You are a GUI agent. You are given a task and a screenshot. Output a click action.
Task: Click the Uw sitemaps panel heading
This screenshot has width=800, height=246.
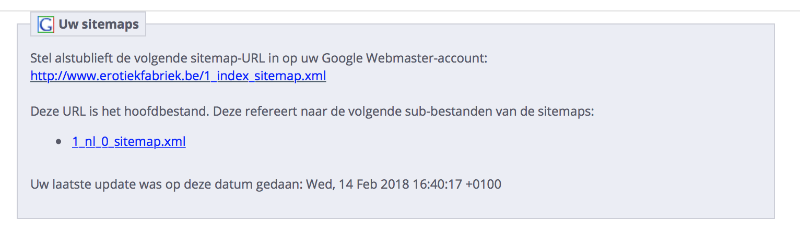click(x=98, y=24)
